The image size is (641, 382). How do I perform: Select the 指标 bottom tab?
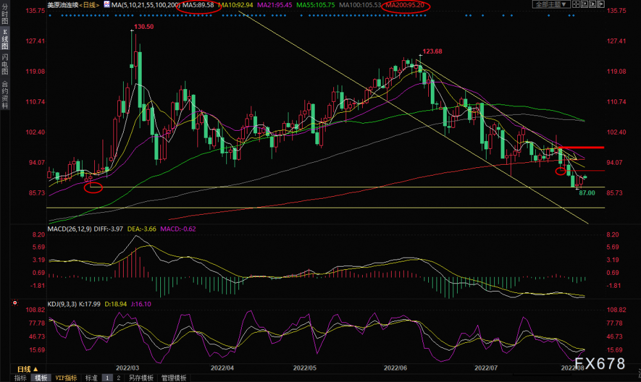click(21, 378)
